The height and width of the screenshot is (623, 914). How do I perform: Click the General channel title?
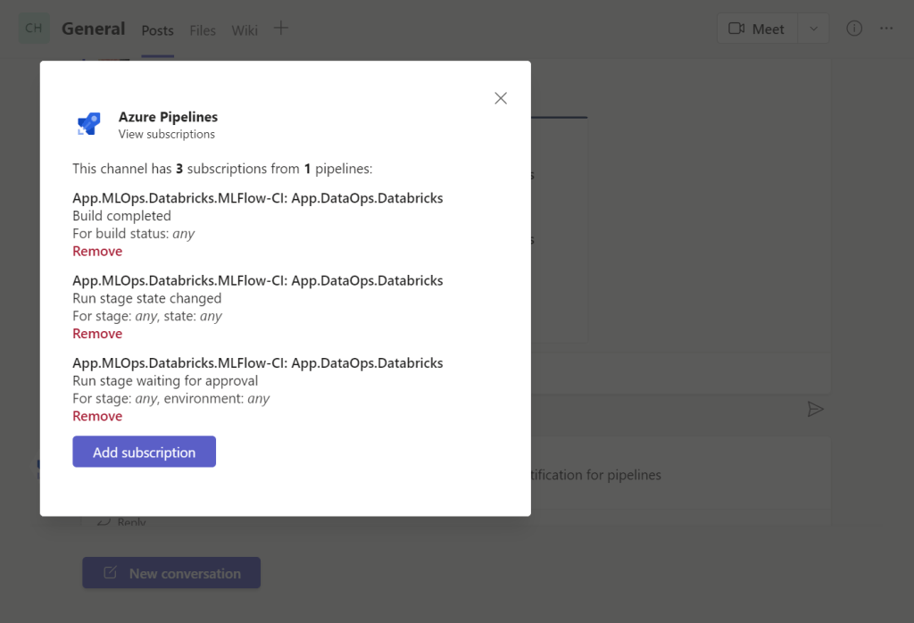(93, 29)
